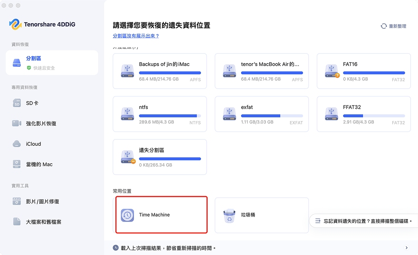The width and height of the screenshot is (418, 255).
Task: Click the 分割區沒有展示出來？ link
Action: [x=136, y=36]
